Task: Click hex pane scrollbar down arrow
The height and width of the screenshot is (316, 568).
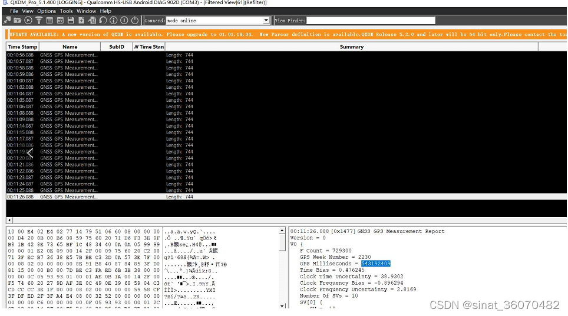Action: pos(282,306)
